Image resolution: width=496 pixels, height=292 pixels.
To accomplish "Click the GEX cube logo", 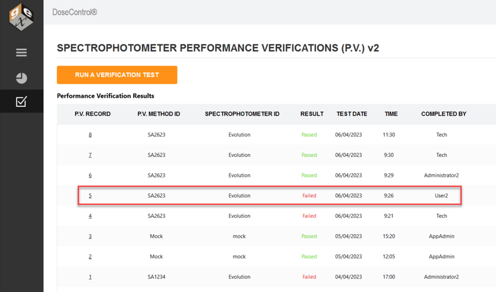I will 21,17.
